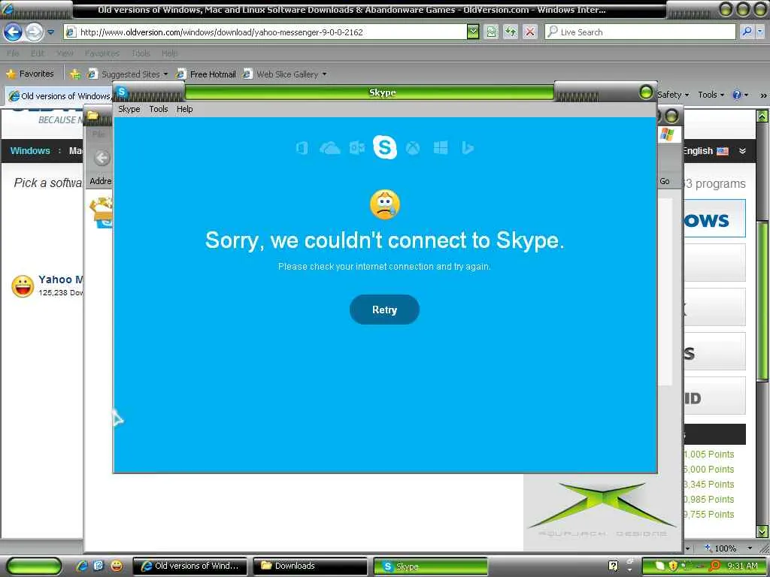Go forward in Internet Explorer
The width and height of the screenshot is (770, 577).
(34, 32)
